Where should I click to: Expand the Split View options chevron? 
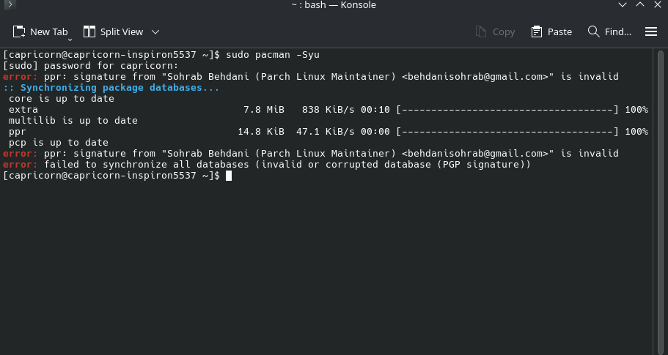tap(155, 32)
